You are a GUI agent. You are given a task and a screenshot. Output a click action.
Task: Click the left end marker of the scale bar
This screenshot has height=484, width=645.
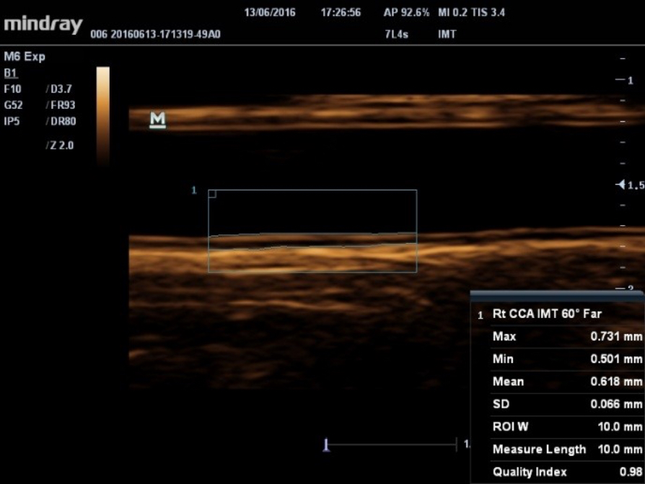(x=327, y=444)
